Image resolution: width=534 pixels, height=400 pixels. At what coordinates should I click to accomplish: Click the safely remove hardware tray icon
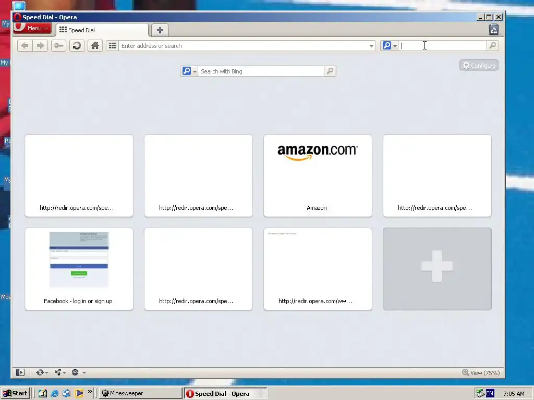click(480, 394)
